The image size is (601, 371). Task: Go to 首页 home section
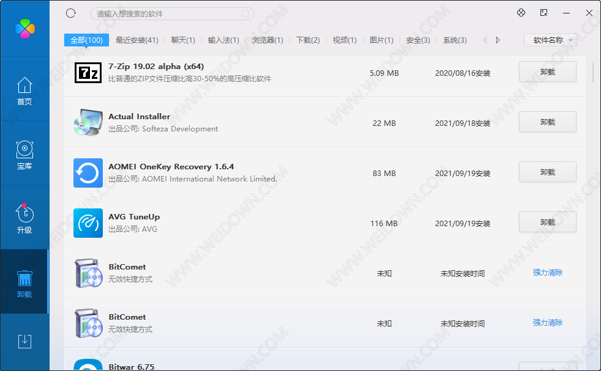24,91
